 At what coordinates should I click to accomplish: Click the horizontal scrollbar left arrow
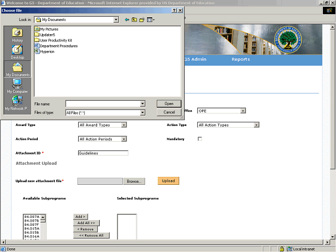pyautogui.click(x=3, y=242)
